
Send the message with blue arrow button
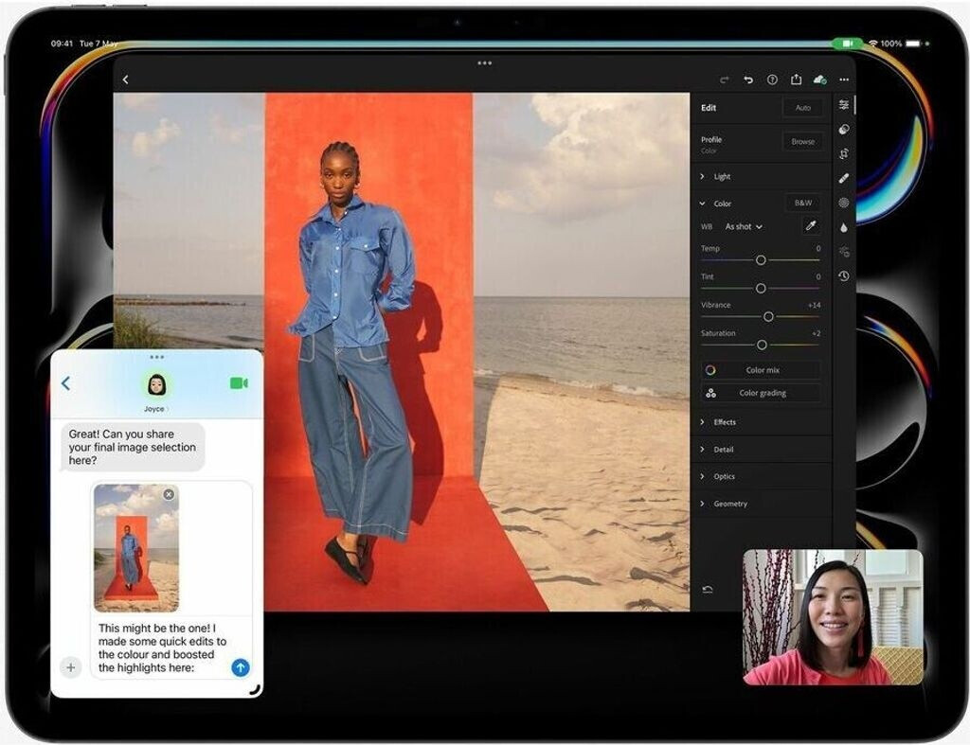241,667
